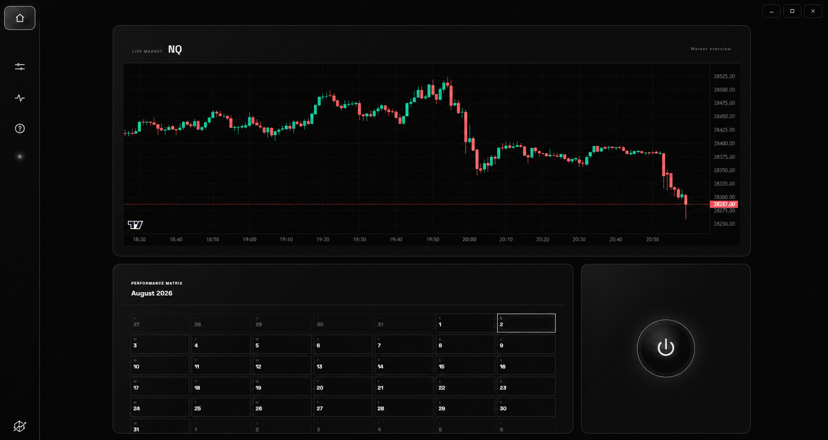
Task: Select Thursday August 6 calendar cell
Action: click(343, 344)
